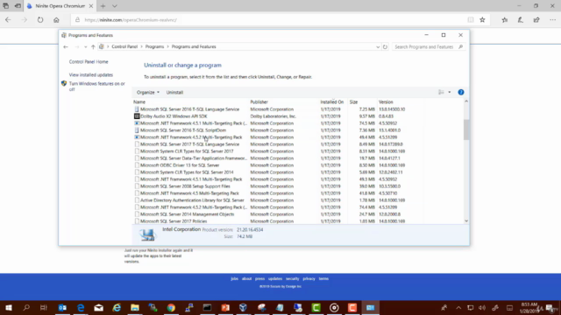561x315 pixels.
Task: Click the volume icon in system tray
Action: click(482, 308)
